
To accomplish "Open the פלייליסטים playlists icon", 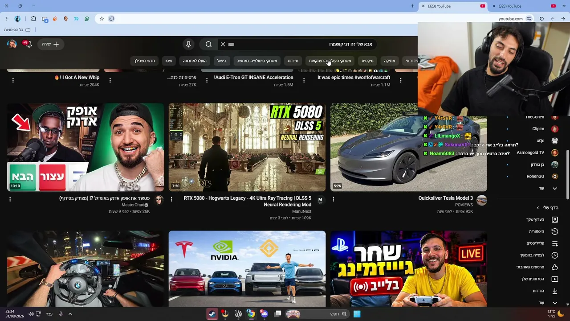I will point(555,243).
